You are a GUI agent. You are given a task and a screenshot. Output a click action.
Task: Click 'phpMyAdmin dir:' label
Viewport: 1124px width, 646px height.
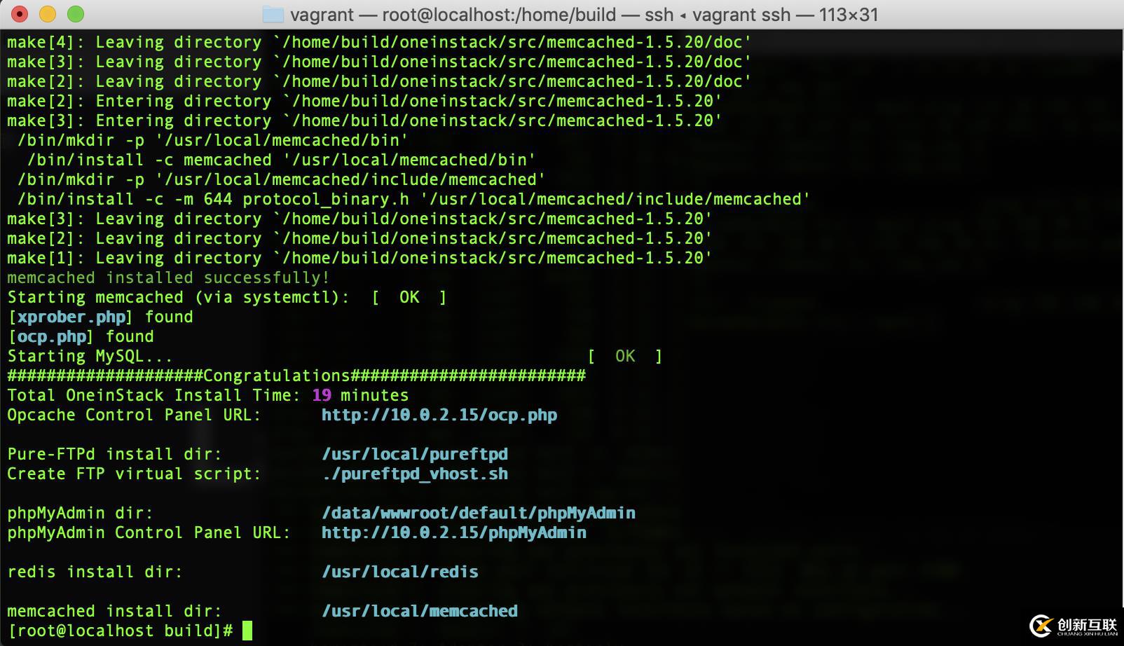point(80,513)
